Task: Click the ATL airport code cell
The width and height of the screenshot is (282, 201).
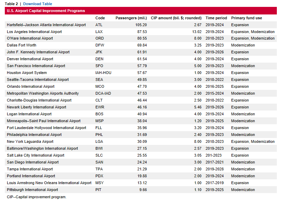Action: click(99, 25)
